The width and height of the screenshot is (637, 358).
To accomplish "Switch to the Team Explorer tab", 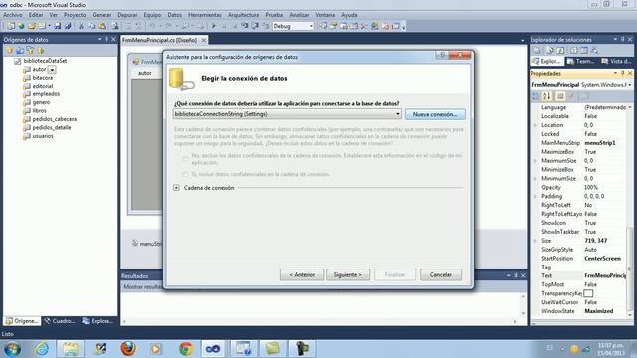I will [581, 61].
